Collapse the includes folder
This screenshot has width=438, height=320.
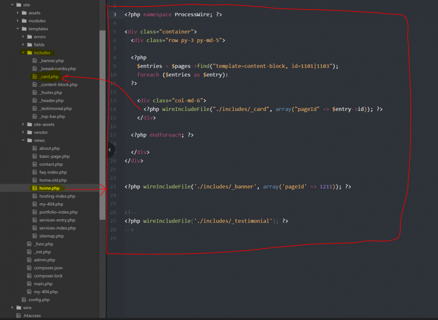click(x=23, y=53)
